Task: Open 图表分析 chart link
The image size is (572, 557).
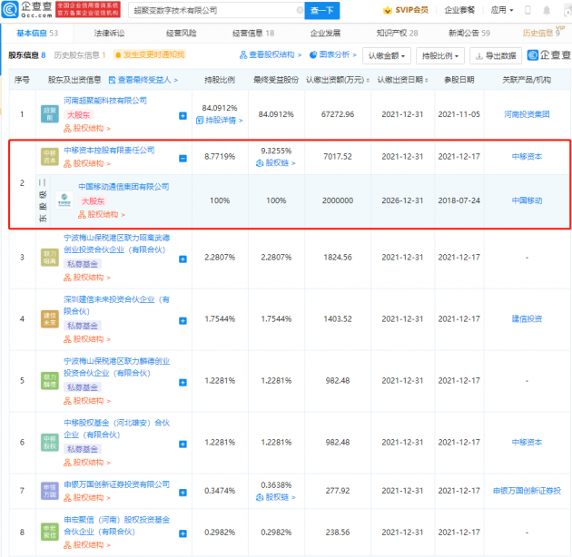Action: point(333,54)
